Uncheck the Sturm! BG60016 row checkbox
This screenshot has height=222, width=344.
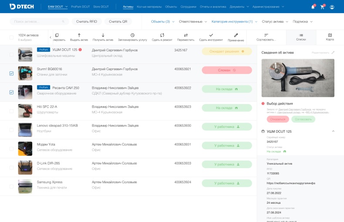[x=11, y=73]
